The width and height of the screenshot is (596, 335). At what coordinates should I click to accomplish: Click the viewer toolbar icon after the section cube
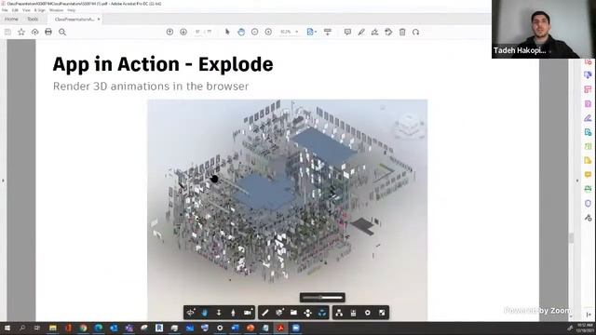tap(293, 313)
